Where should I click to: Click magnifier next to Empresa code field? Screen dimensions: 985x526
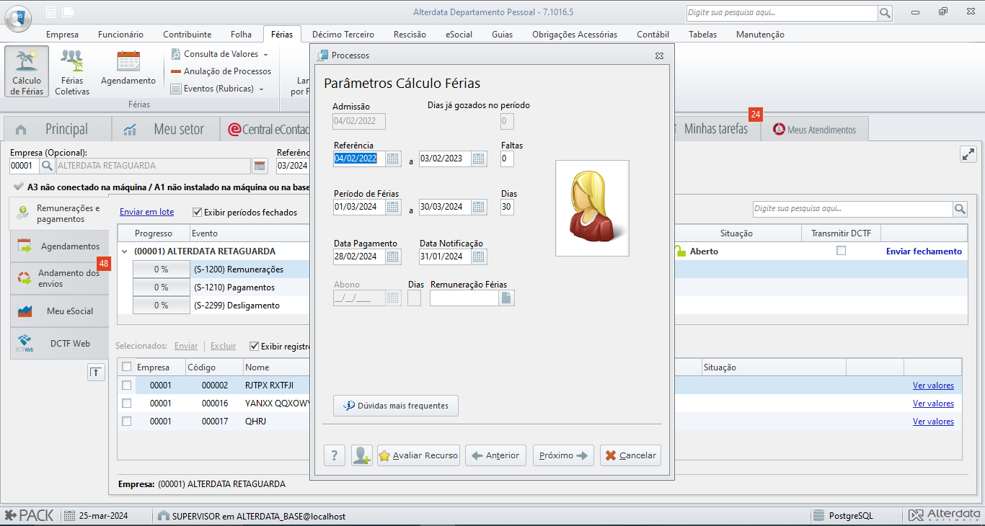coord(47,166)
